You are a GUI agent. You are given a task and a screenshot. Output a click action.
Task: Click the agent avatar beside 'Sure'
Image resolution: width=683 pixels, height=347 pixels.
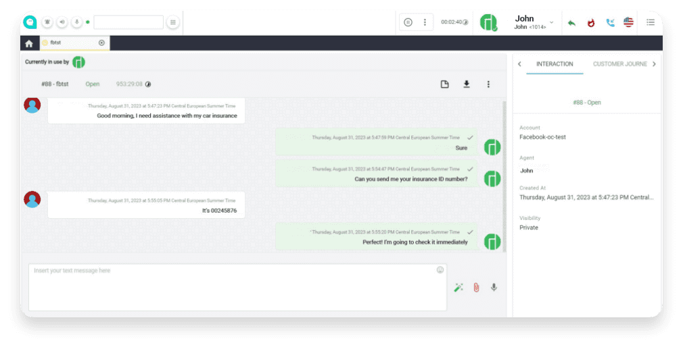click(492, 147)
